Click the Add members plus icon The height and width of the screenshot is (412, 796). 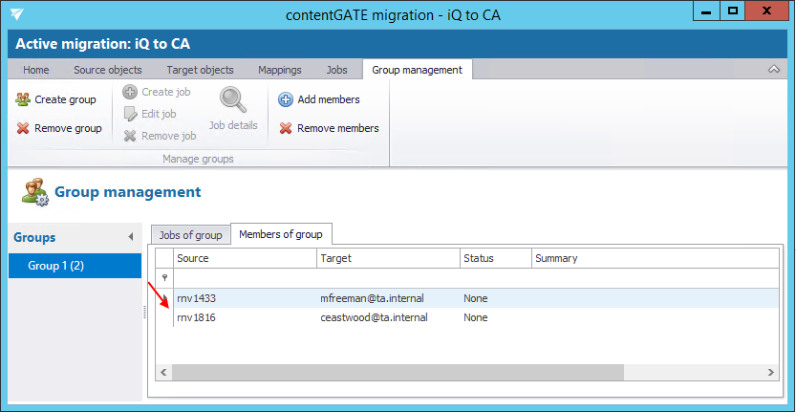tap(286, 99)
